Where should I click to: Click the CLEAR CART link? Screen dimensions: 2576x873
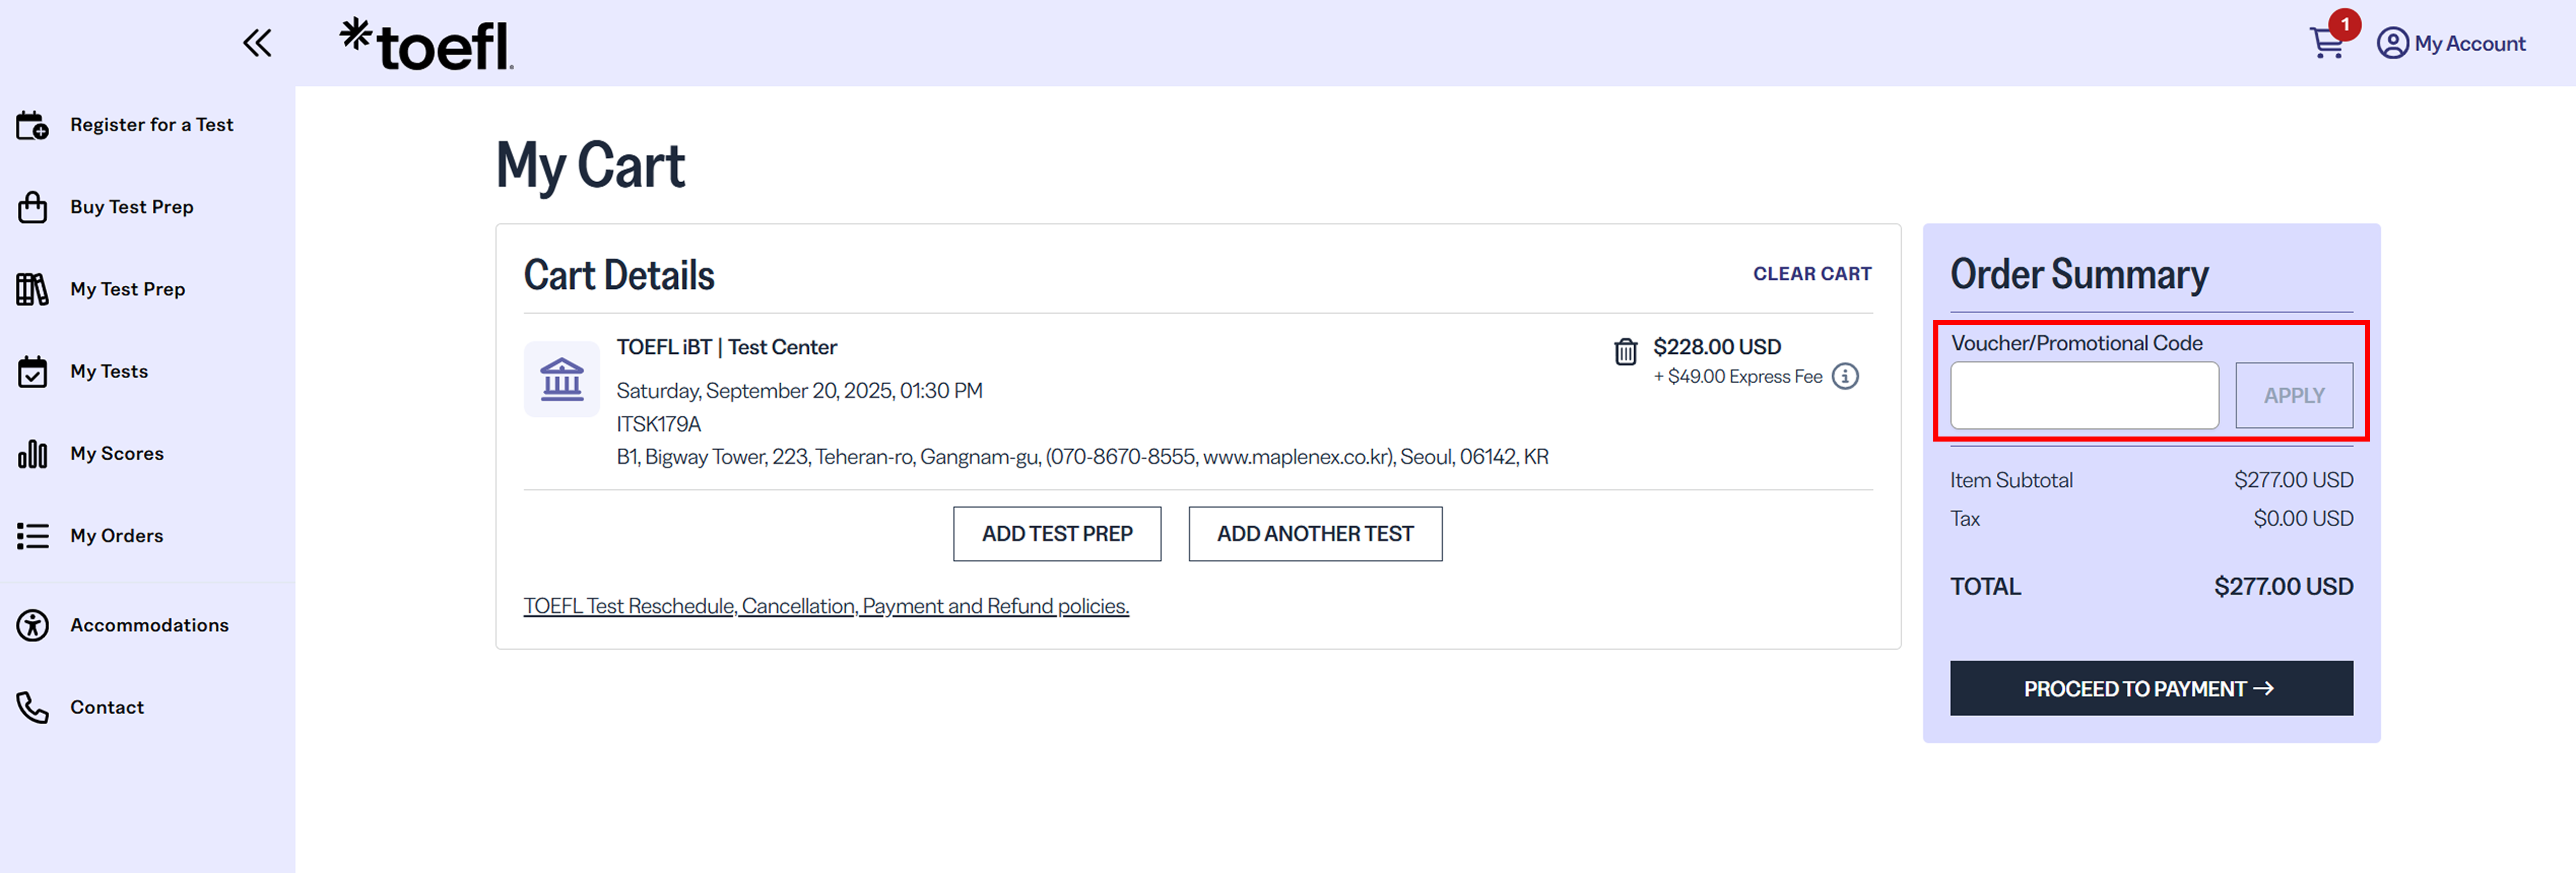pyautogui.click(x=1812, y=274)
